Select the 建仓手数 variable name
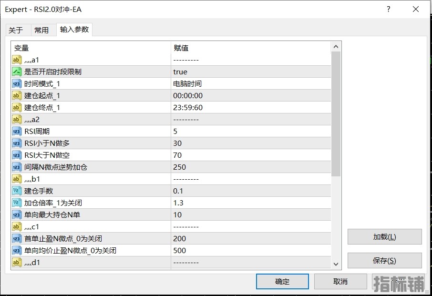Screen dimensions: 432x296 [x=39, y=191]
